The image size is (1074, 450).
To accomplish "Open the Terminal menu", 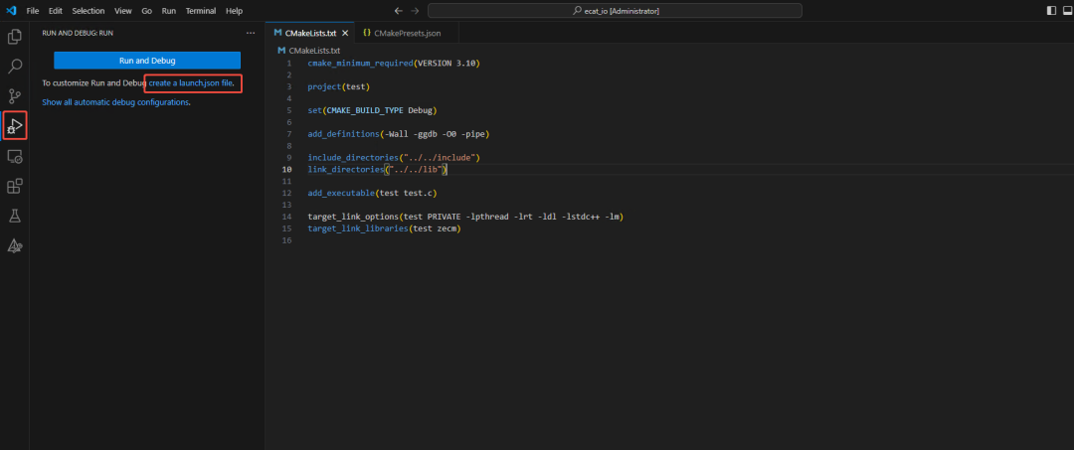I will [201, 11].
